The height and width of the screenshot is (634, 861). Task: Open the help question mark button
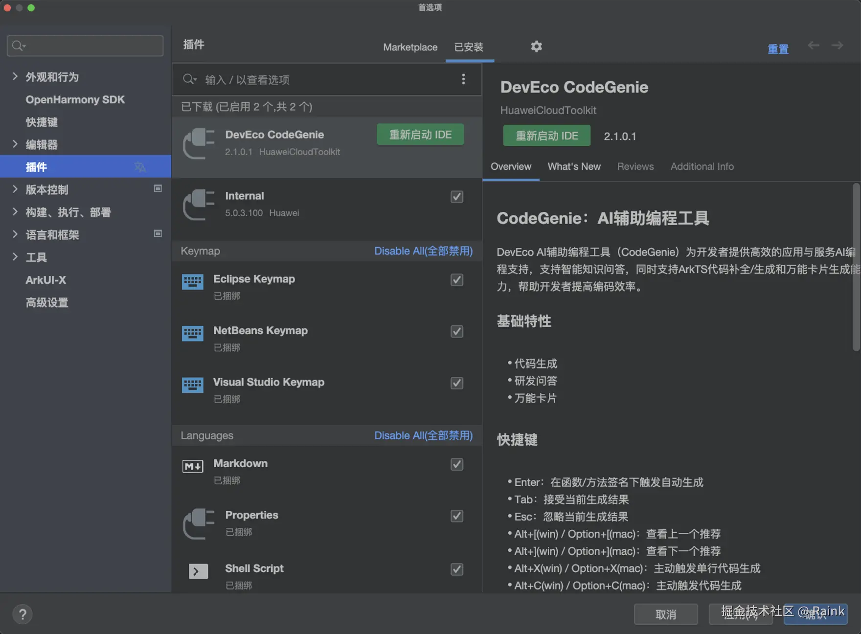23,614
